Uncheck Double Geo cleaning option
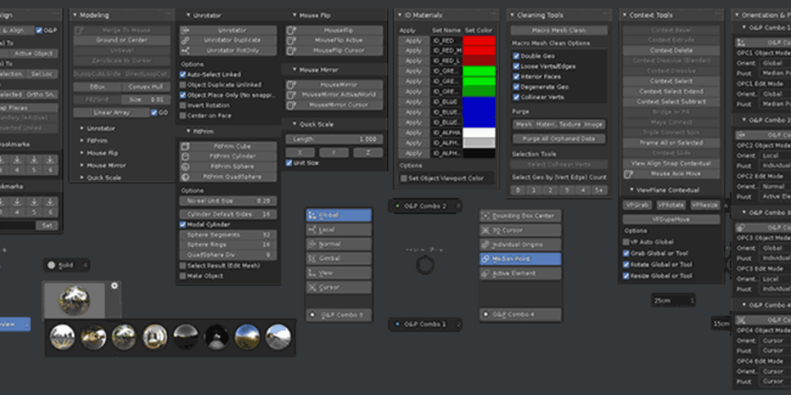The image size is (791, 395). coord(516,56)
